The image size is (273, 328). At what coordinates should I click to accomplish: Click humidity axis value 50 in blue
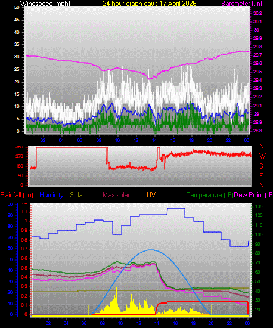pyautogui.click(x=10, y=260)
